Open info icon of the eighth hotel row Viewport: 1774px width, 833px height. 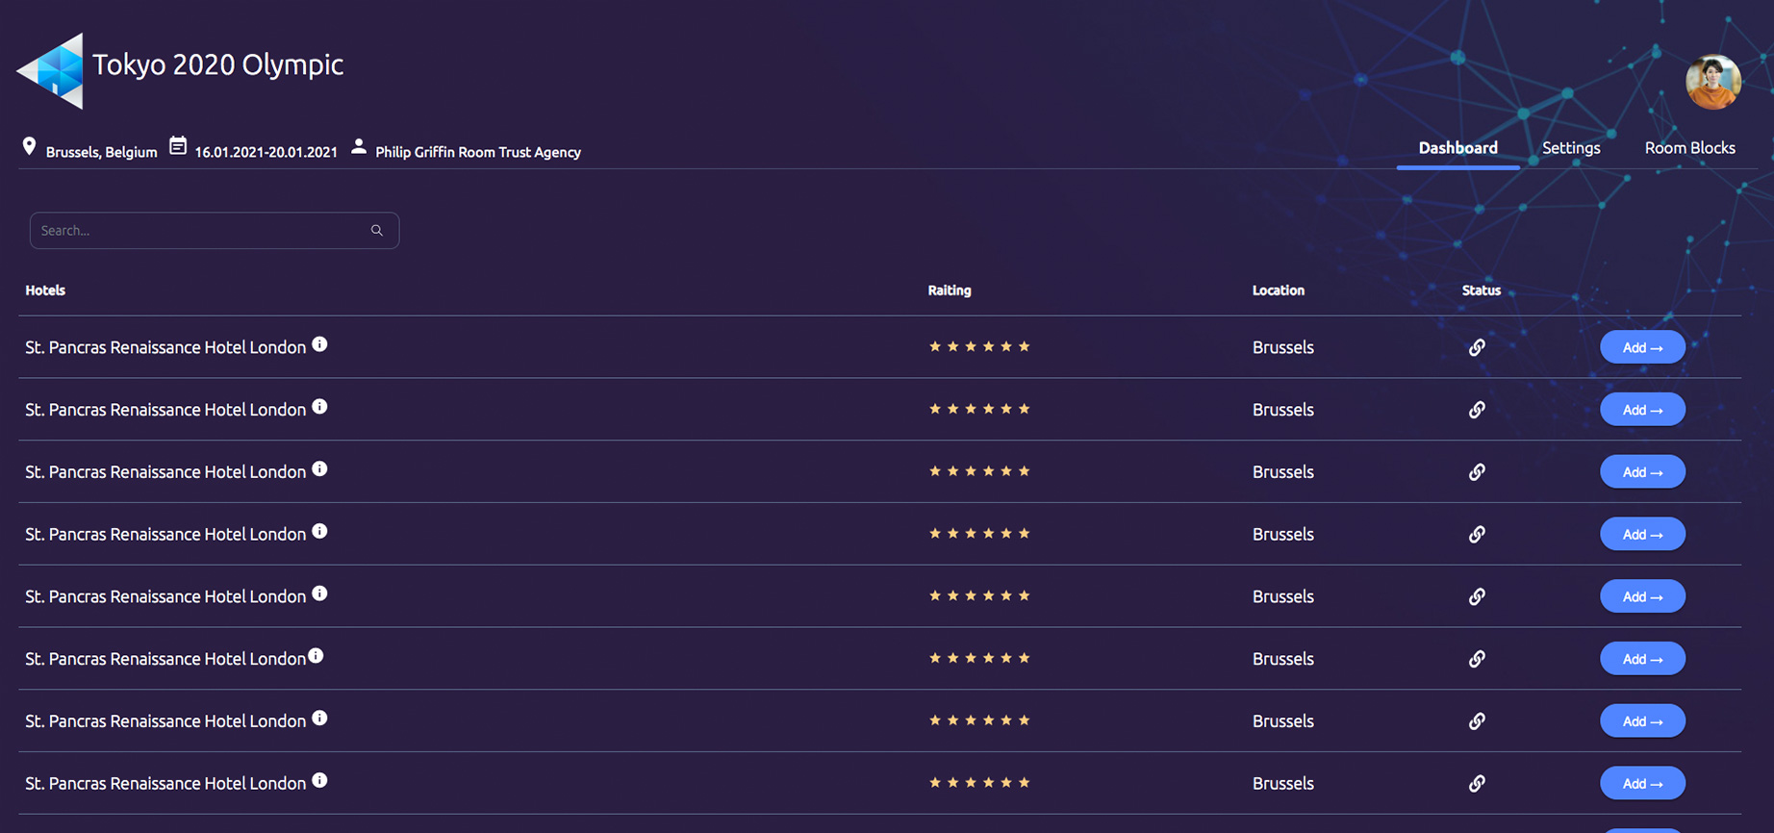pos(319,781)
